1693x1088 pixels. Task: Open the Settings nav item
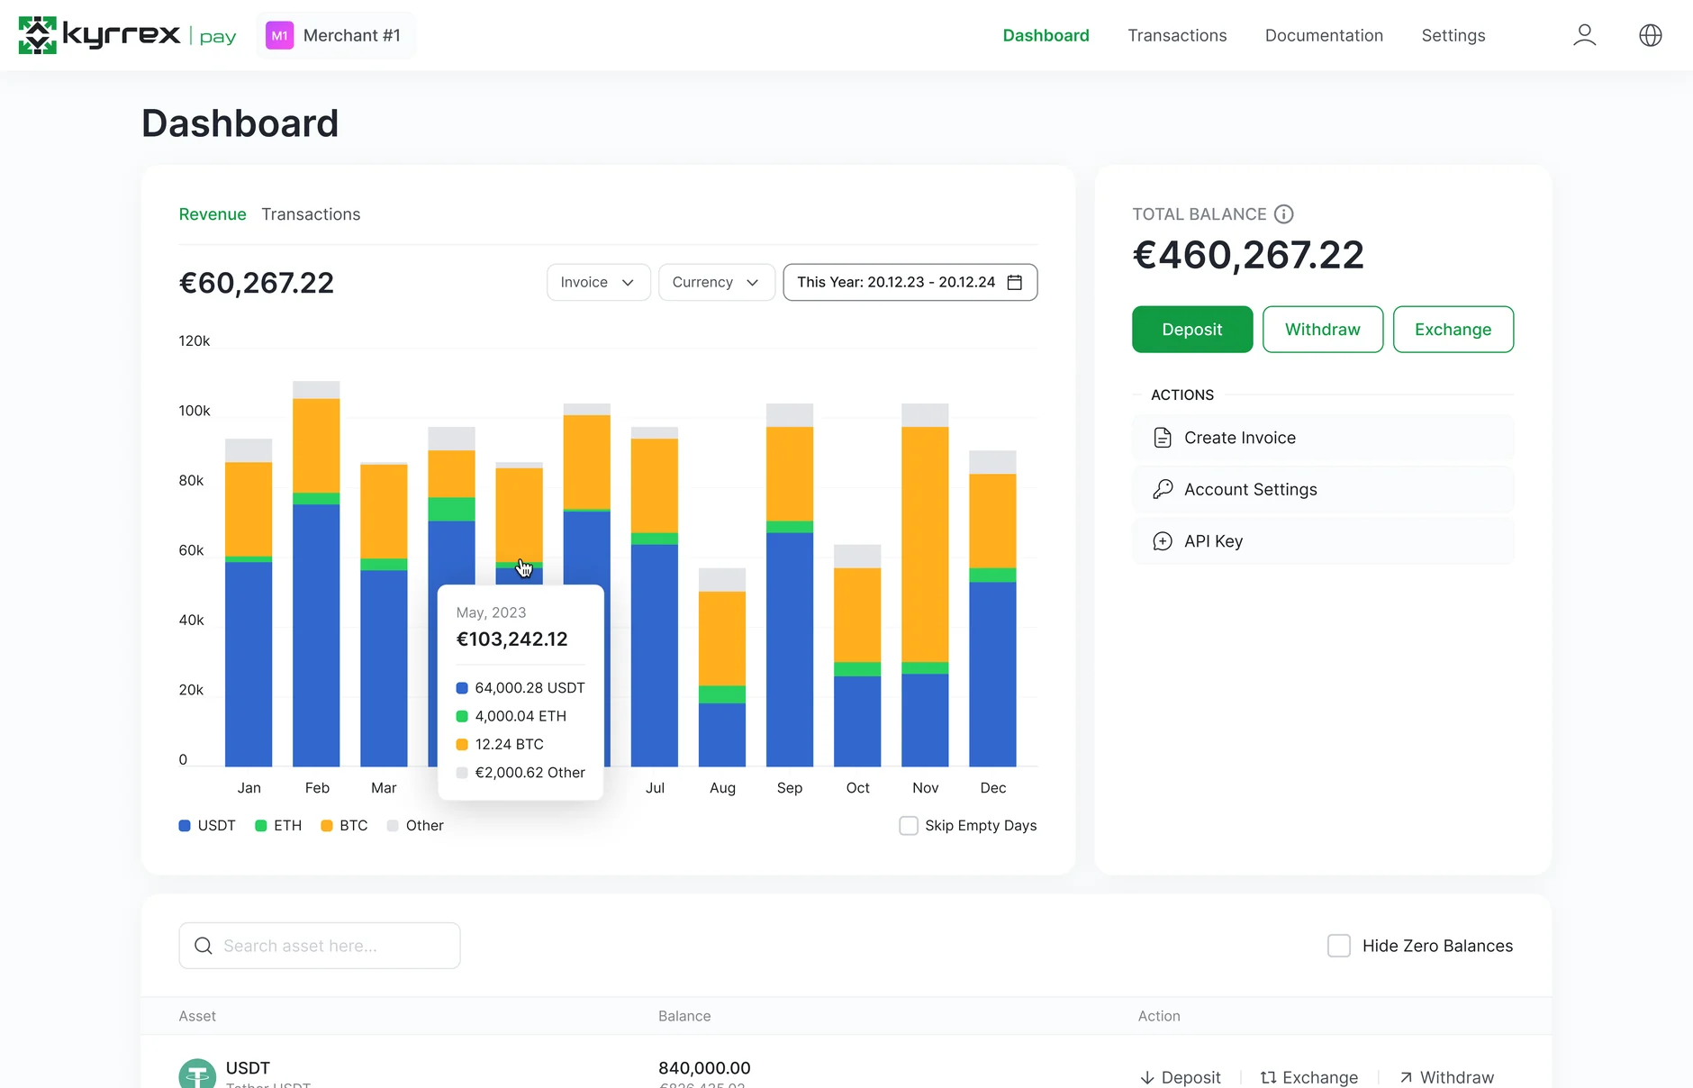1453,35
